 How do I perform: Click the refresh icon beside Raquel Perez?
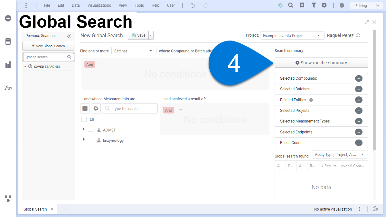pos(358,35)
